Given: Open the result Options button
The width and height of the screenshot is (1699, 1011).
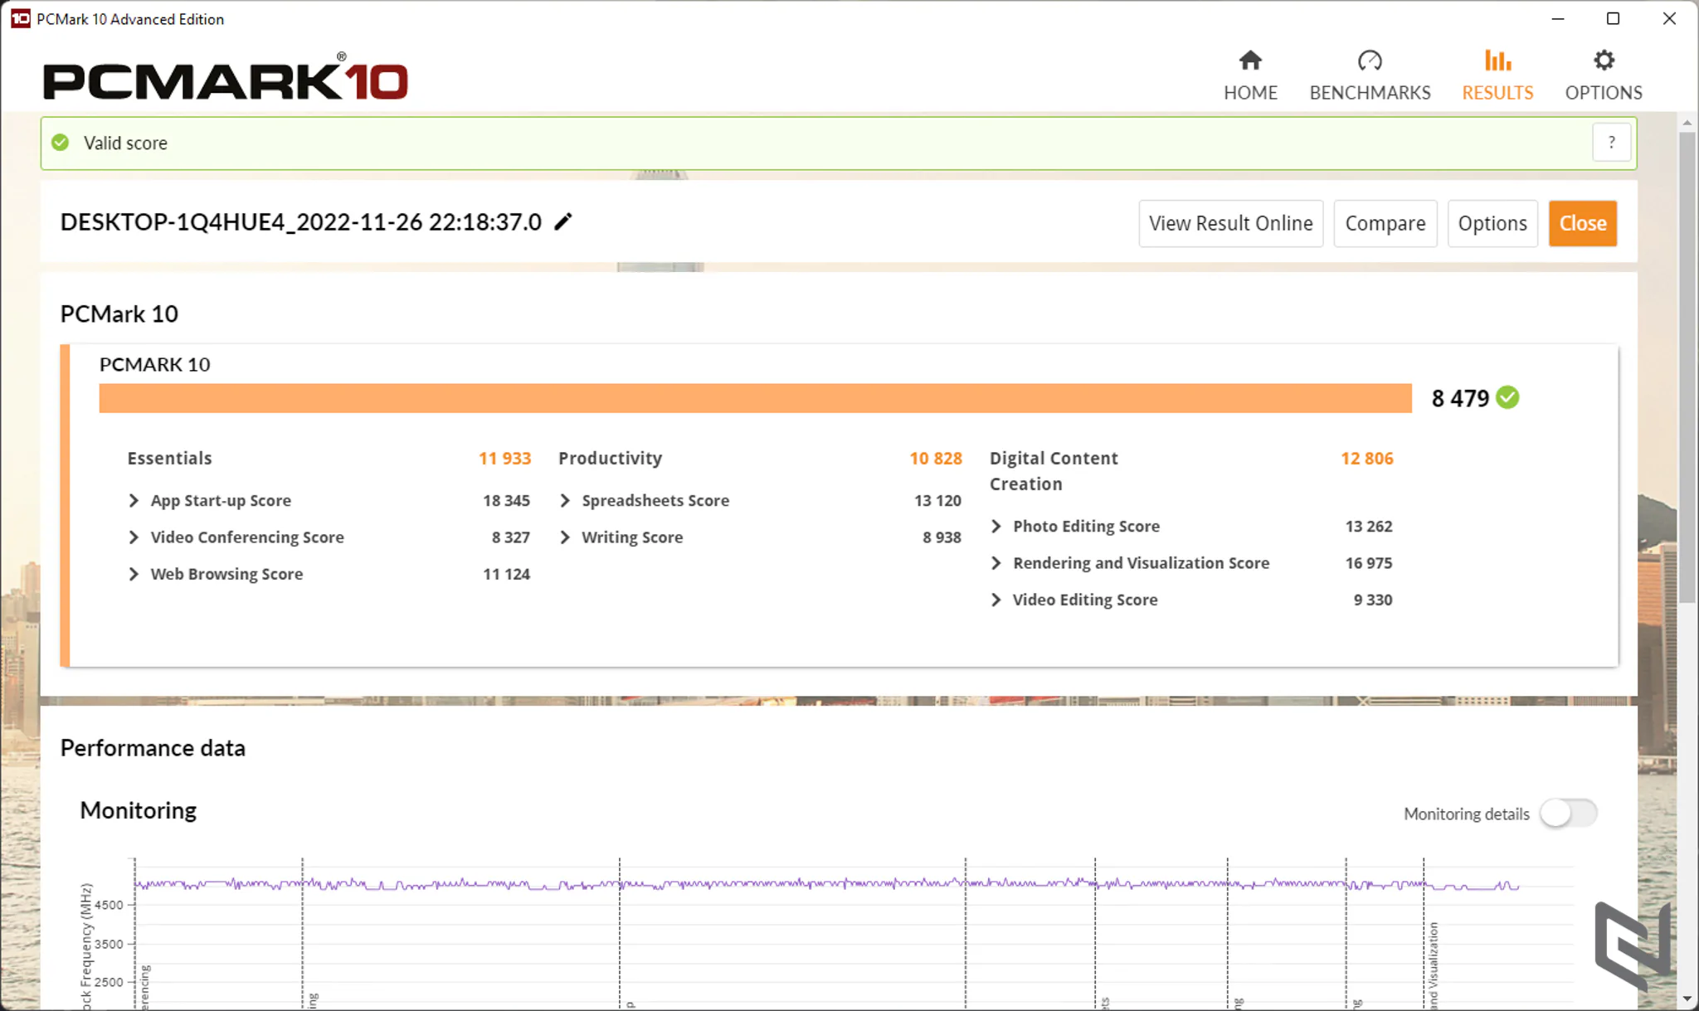Looking at the screenshot, I should [x=1492, y=223].
